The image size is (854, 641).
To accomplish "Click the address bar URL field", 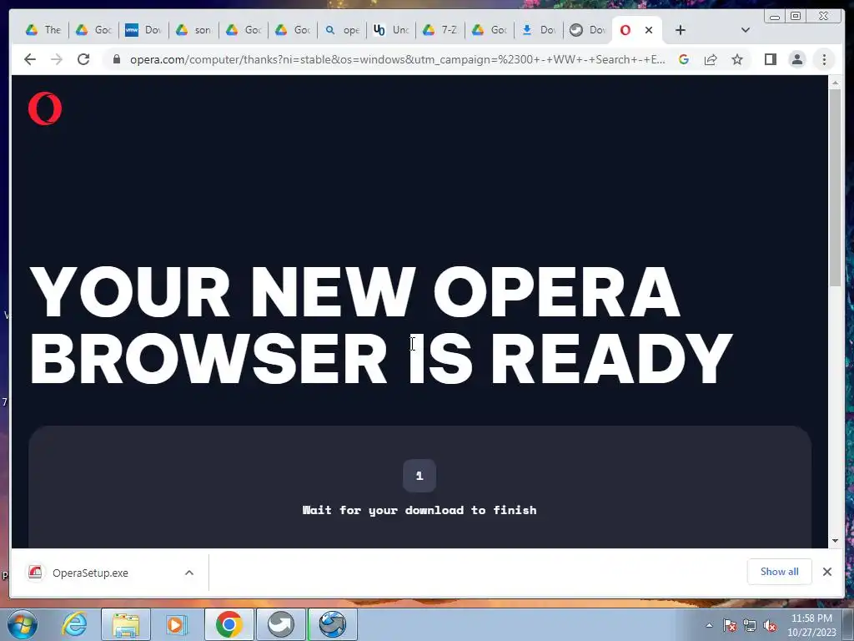I will click(398, 59).
